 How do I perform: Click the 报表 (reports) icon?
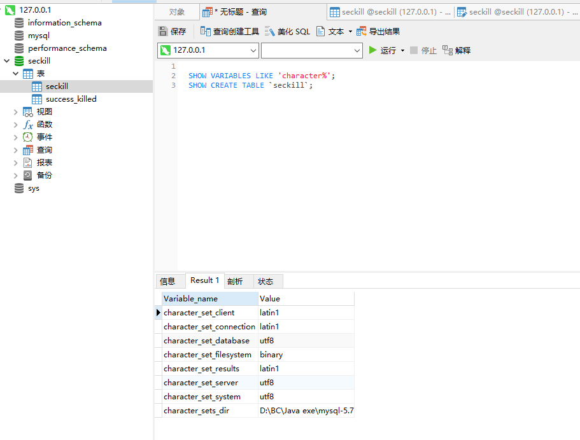point(28,163)
